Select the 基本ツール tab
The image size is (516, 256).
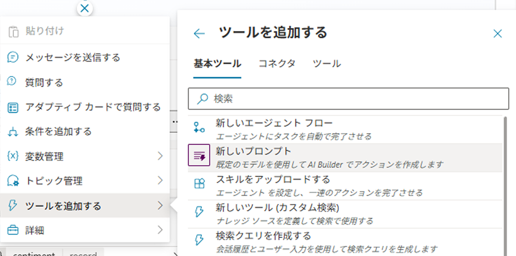tap(217, 64)
